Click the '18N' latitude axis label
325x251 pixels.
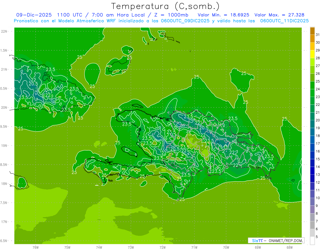click(5, 184)
